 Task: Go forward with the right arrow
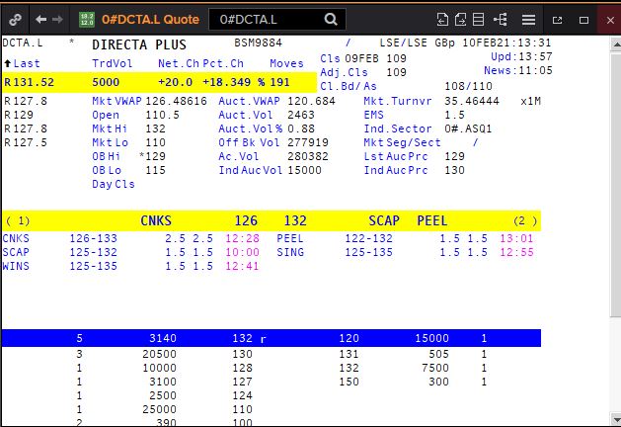click(x=58, y=19)
